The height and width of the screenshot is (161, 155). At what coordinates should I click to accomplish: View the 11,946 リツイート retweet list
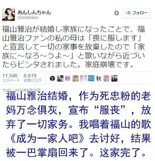coord(11,78)
